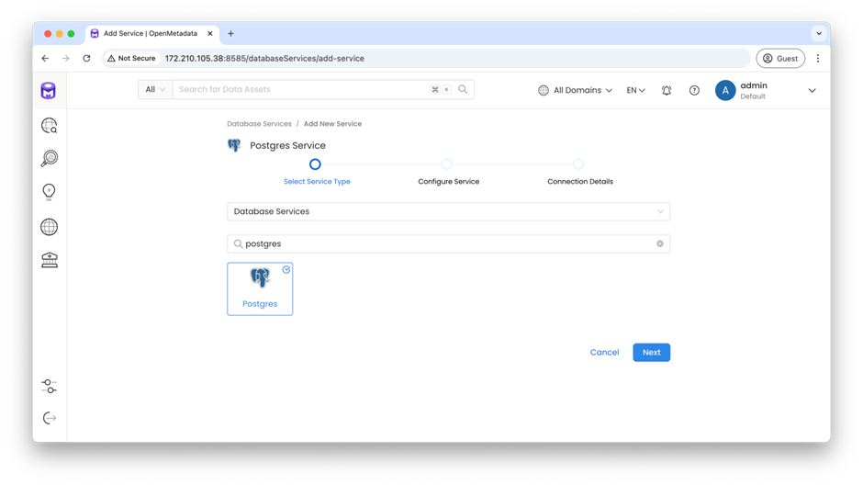Click the Cancel button
The height and width of the screenshot is (485, 863).
(604, 353)
